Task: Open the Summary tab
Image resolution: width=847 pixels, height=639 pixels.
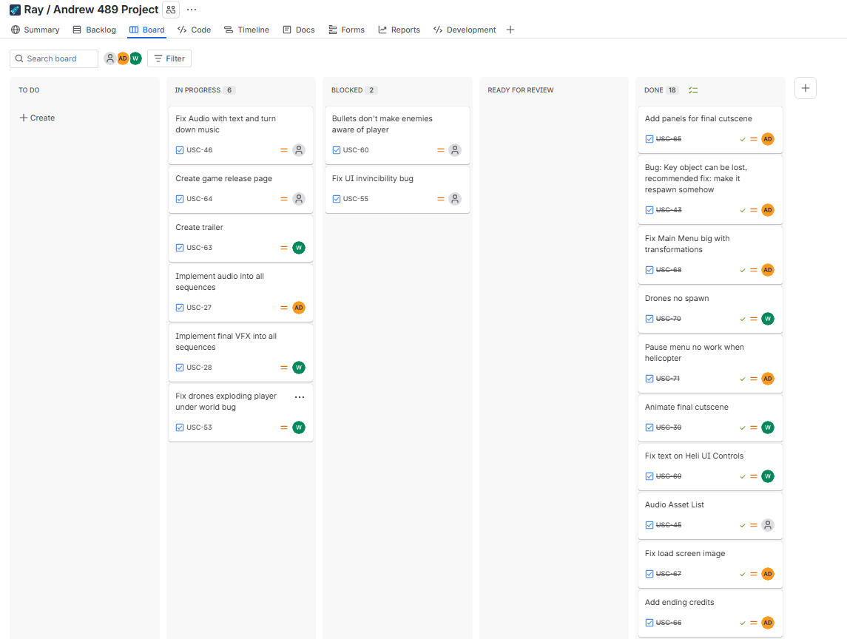Action: click(x=35, y=30)
